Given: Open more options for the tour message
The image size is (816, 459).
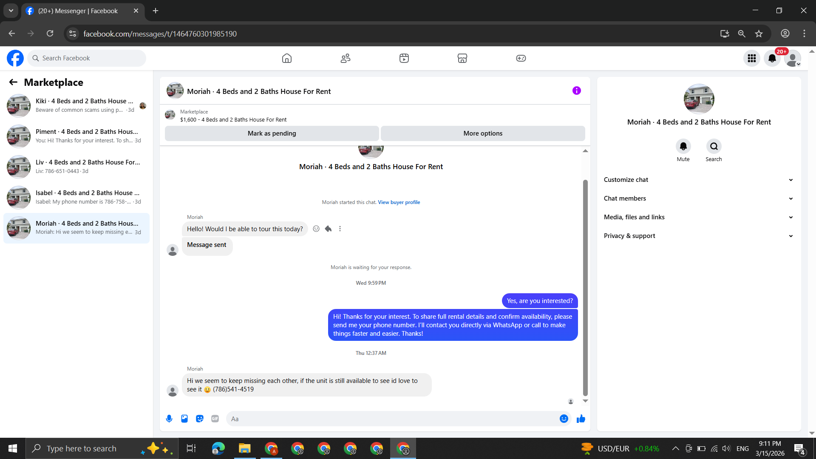Looking at the screenshot, I should pyautogui.click(x=340, y=229).
